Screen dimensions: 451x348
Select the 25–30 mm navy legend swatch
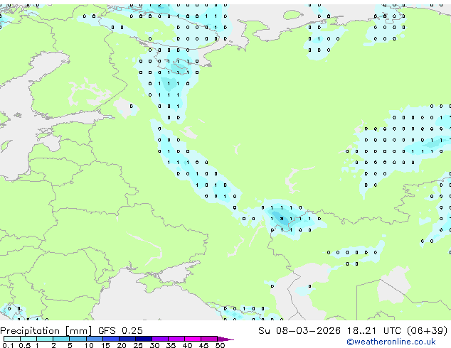(x=144, y=339)
